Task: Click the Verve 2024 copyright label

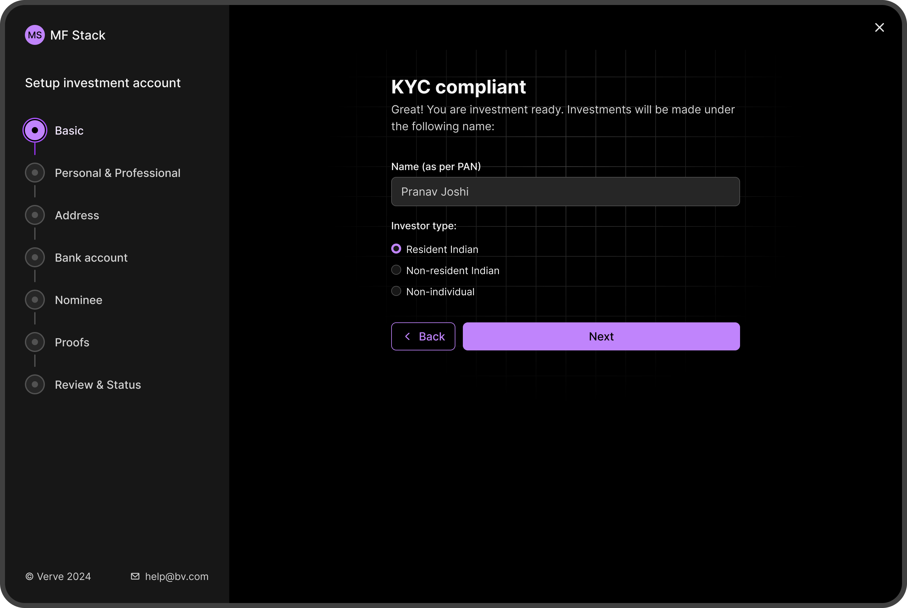Action: coord(58,576)
